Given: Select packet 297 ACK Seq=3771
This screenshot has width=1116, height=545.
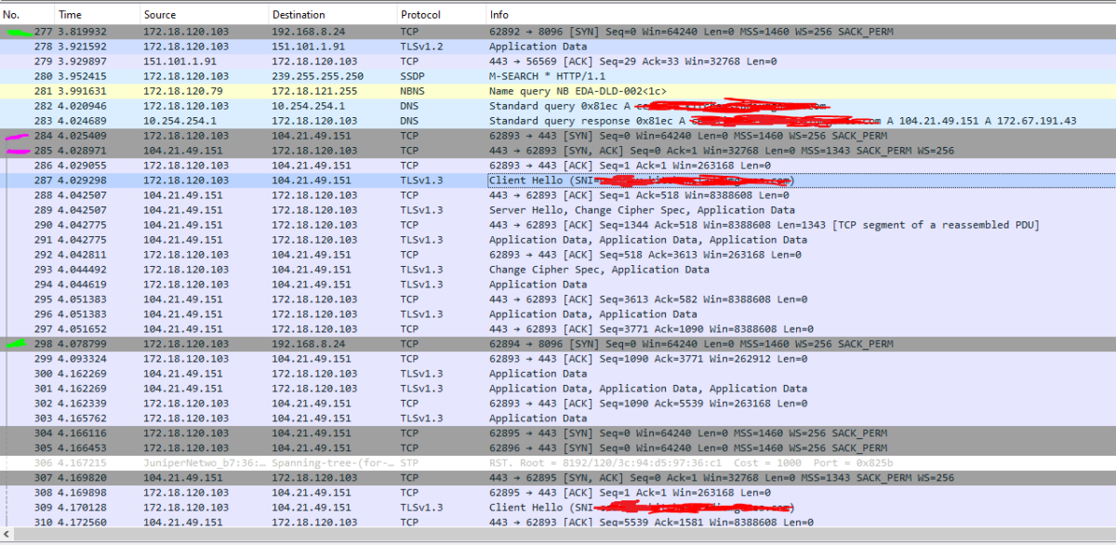Looking at the screenshot, I should click(558, 329).
